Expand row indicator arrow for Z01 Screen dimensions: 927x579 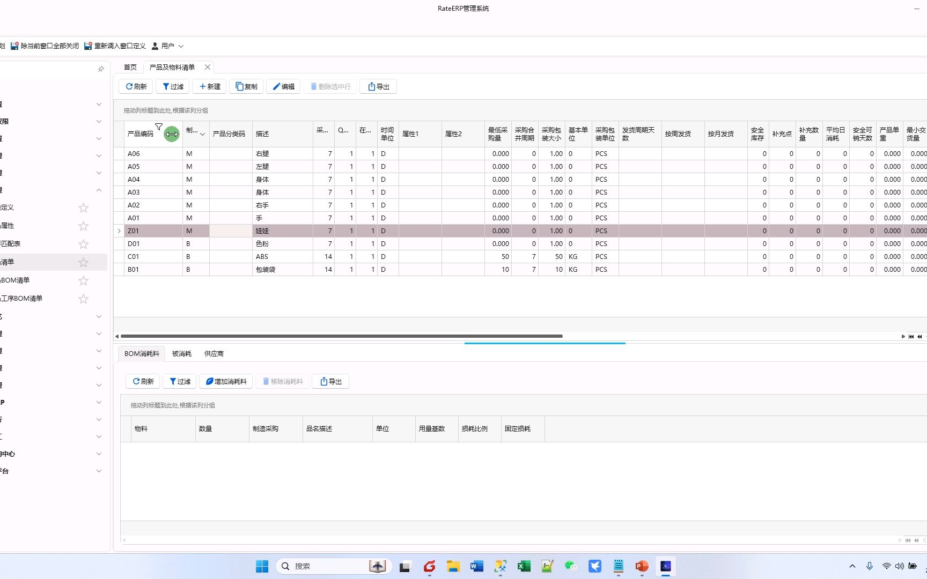pyautogui.click(x=119, y=231)
